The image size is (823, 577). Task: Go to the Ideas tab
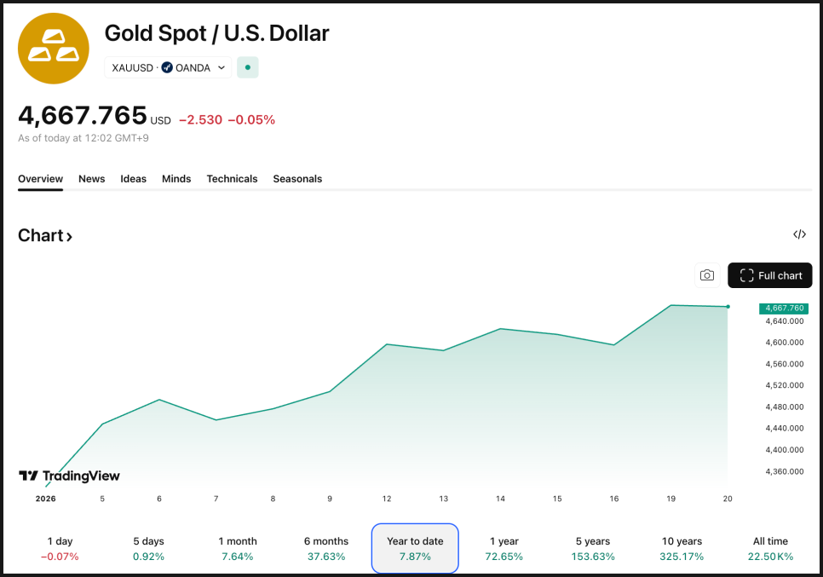133,179
